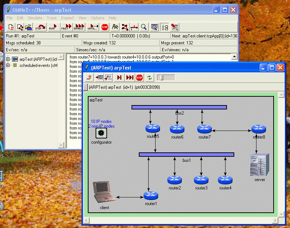Screen dimensions: 290x228
Task: Click the 'Event #0' status field
Action: click(x=85, y=36)
